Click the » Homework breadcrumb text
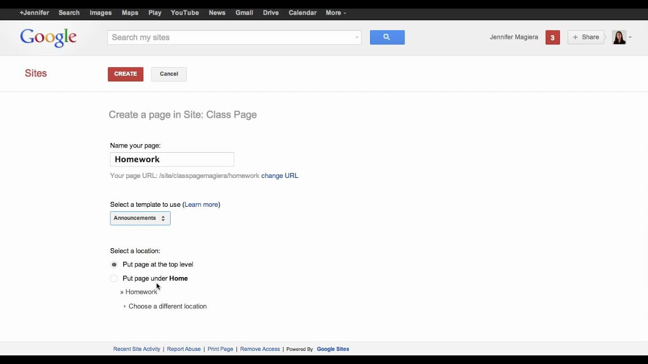 click(x=139, y=292)
